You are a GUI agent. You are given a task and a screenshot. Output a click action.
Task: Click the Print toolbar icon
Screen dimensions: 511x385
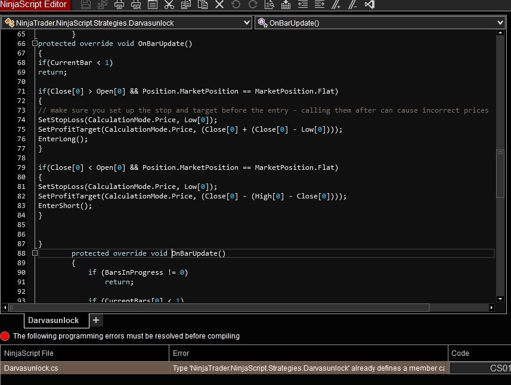(x=119, y=5)
